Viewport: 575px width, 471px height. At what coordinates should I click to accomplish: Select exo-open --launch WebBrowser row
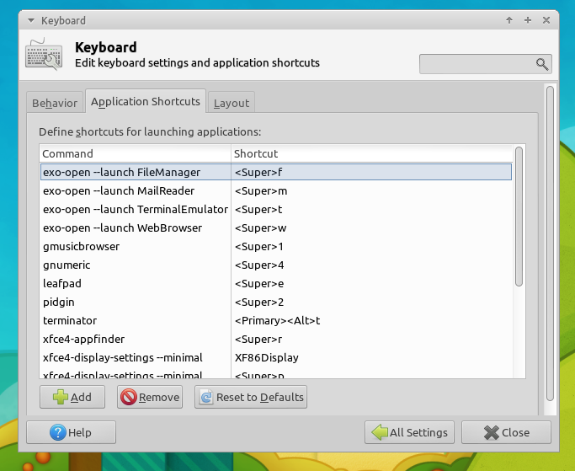(x=276, y=228)
